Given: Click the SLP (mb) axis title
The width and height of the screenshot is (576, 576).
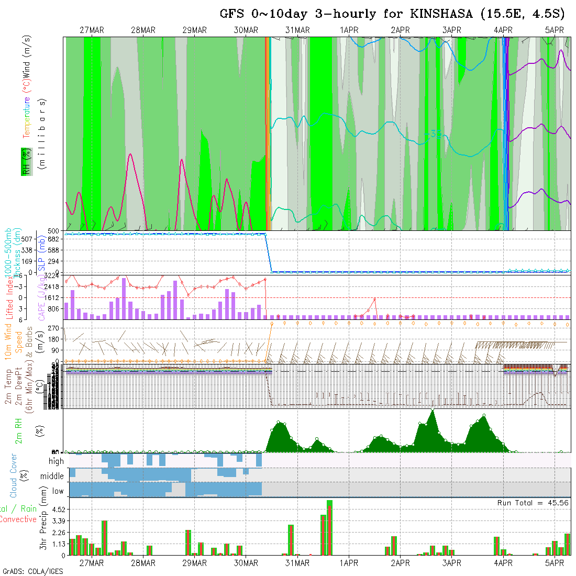Looking at the screenshot, I should point(41,254).
